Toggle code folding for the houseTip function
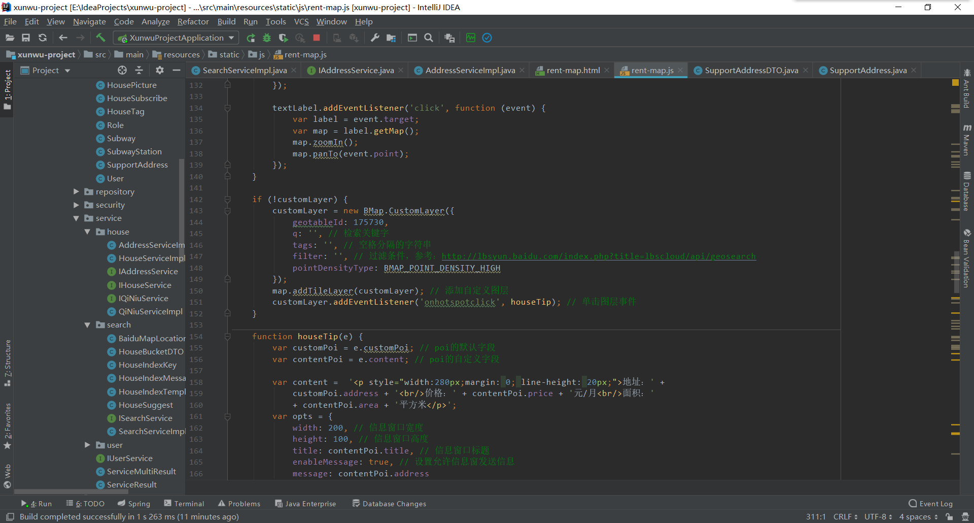Viewport: 974px width, 523px height. coord(228,336)
